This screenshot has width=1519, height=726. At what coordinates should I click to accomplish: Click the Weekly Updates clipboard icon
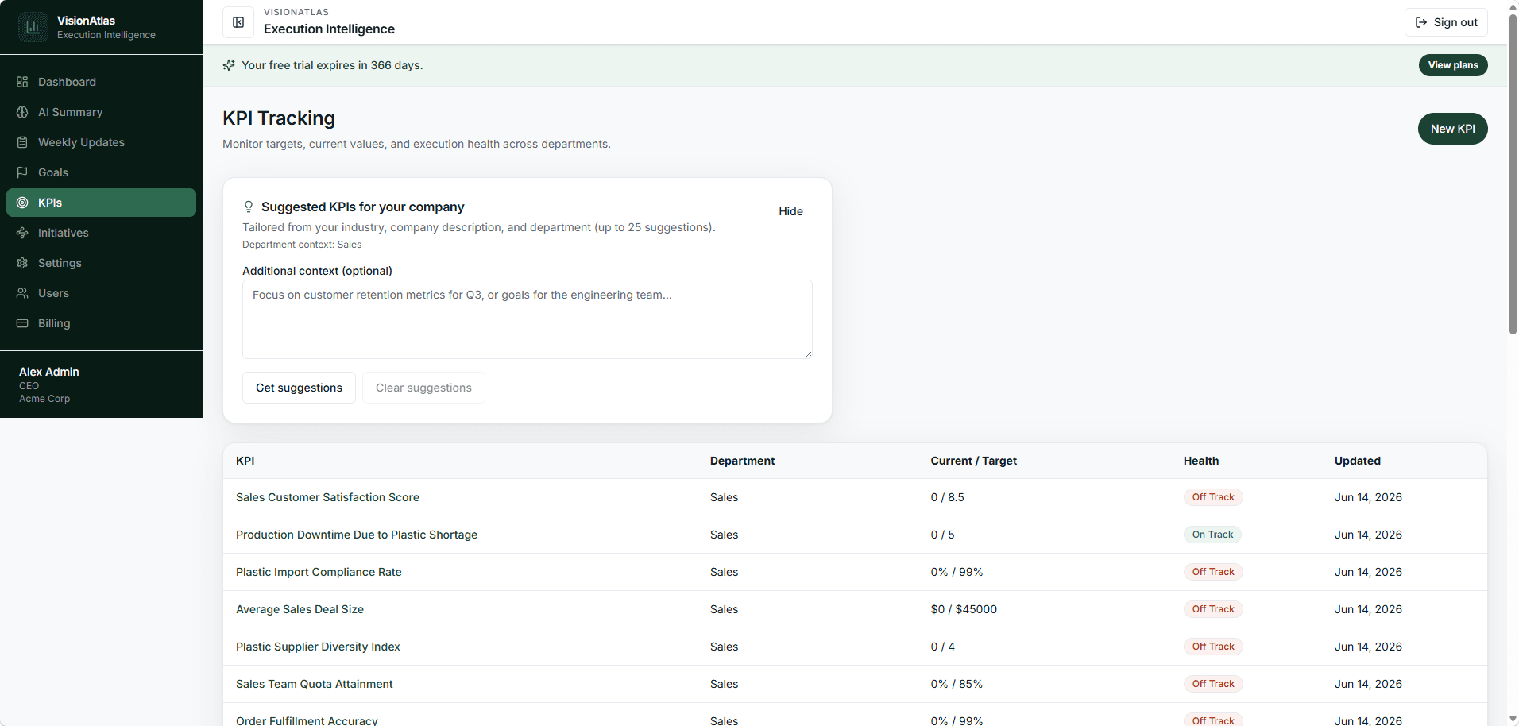[22, 142]
